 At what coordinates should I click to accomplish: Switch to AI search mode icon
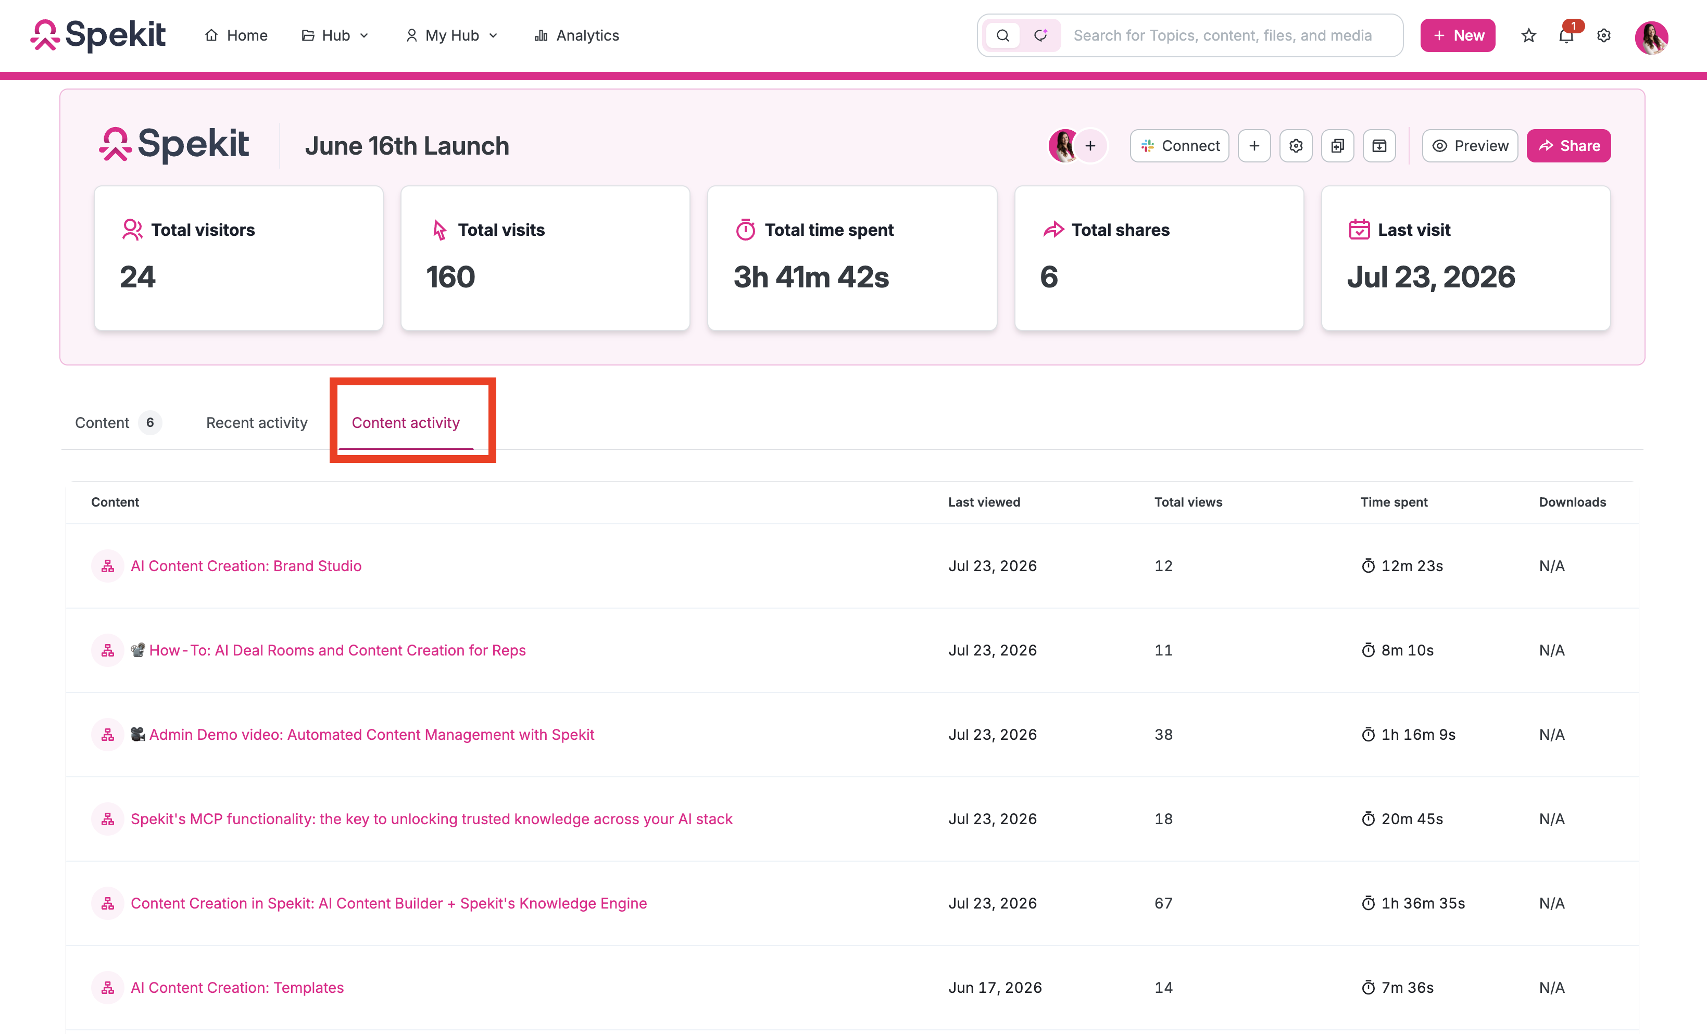click(1040, 35)
